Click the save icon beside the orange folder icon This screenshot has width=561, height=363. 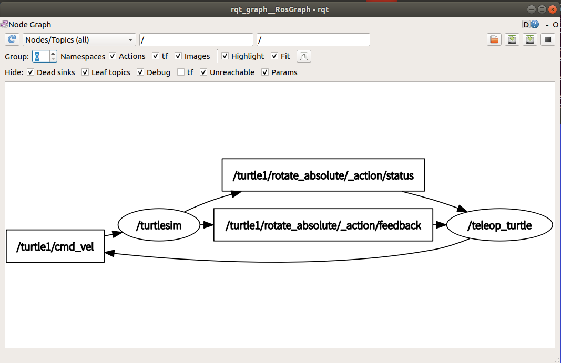tap(512, 39)
